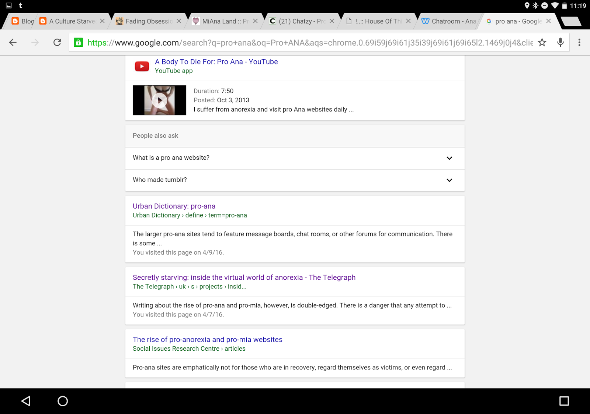This screenshot has height=414, width=590.
Task: Switch to the Blog tab
Action: pos(23,21)
